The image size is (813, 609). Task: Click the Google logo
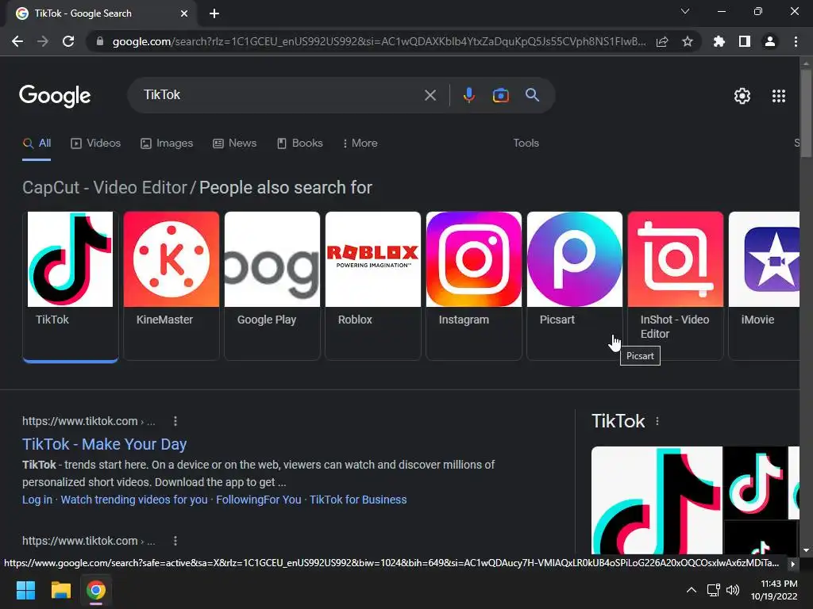pos(55,96)
